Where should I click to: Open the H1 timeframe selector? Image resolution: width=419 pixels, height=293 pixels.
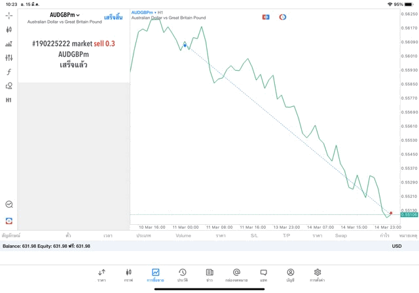pos(9,100)
